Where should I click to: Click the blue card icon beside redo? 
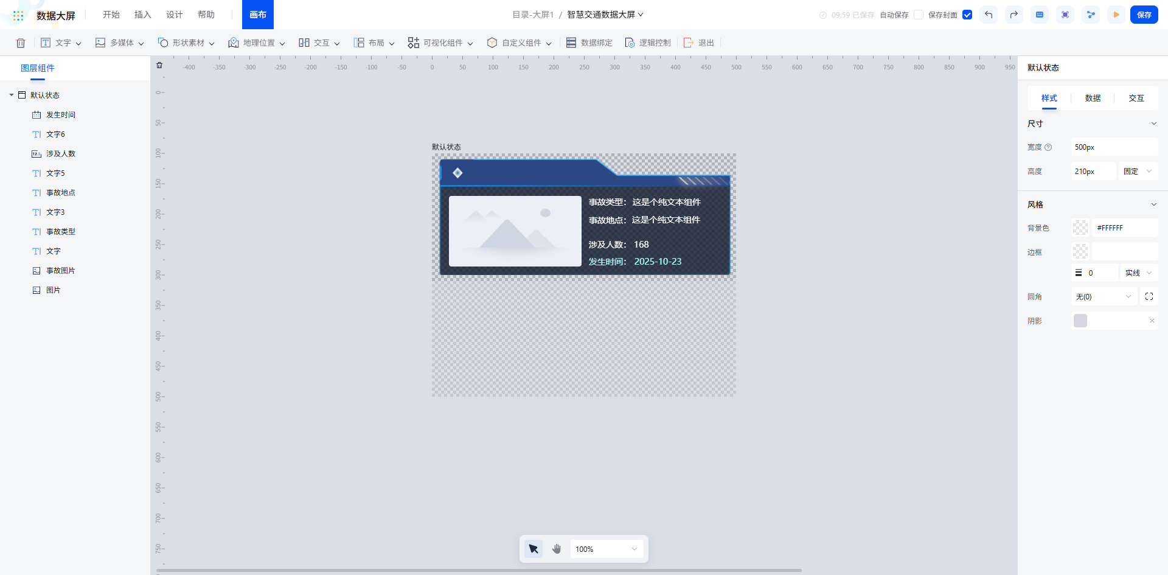[1040, 15]
